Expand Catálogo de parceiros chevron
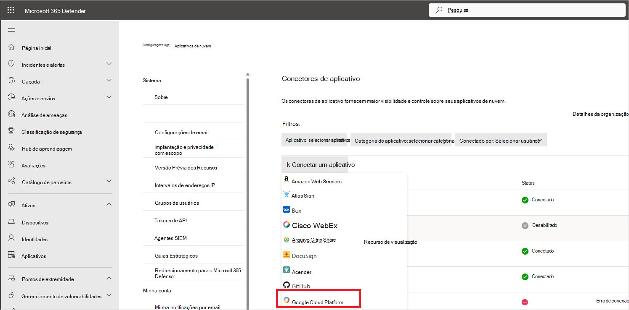The image size is (629, 310). click(109, 181)
